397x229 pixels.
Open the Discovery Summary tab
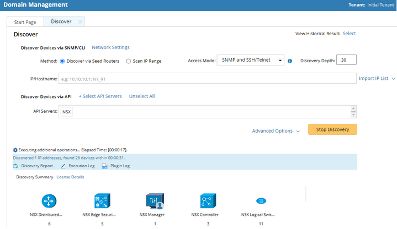(35, 177)
